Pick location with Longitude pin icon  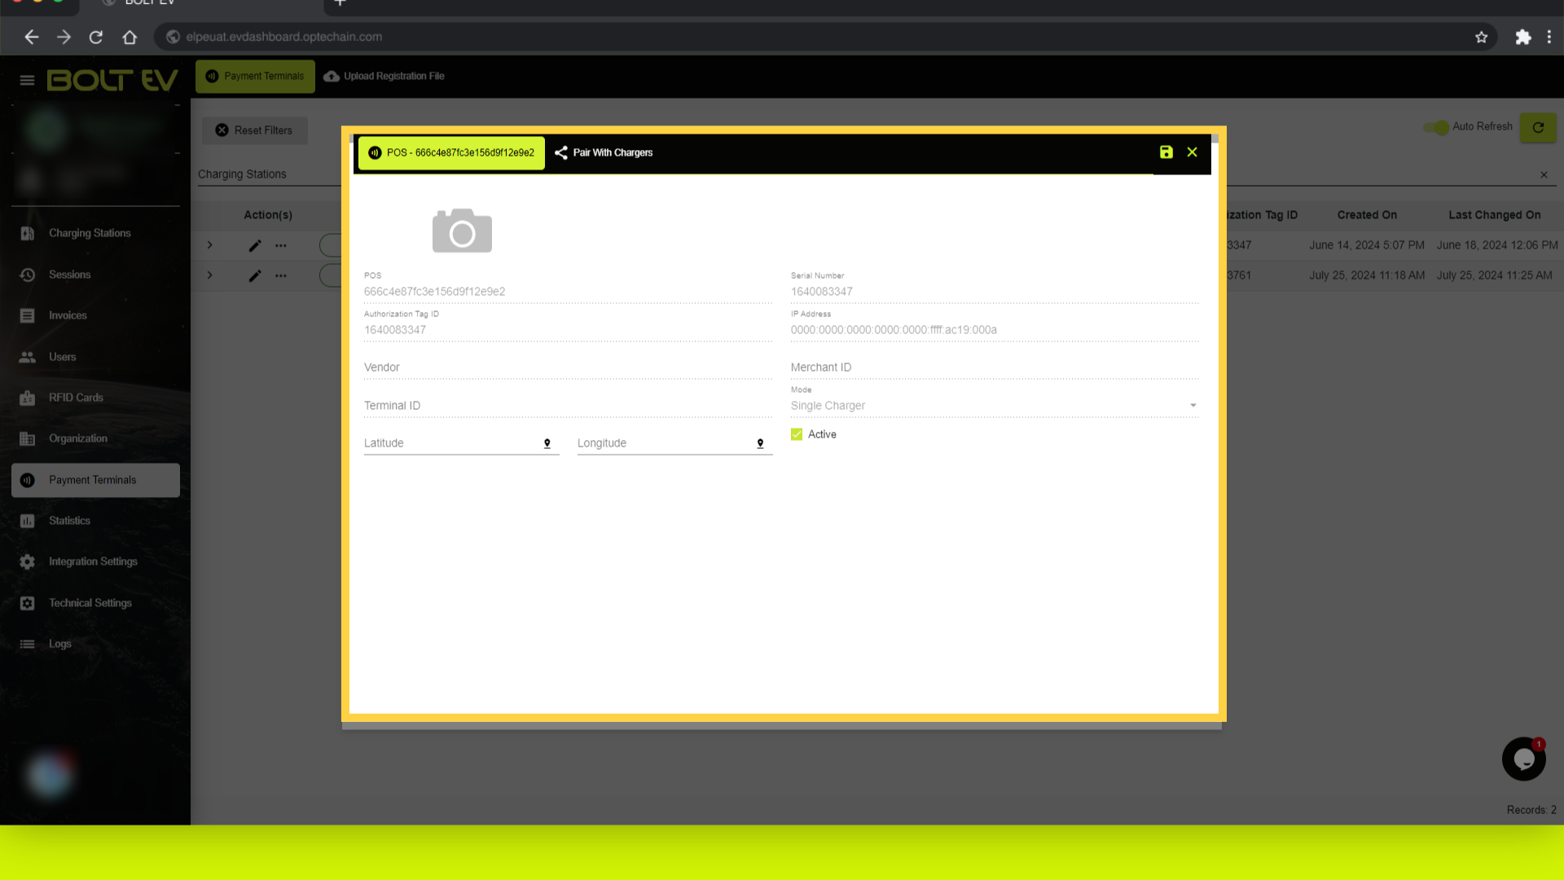click(760, 443)
